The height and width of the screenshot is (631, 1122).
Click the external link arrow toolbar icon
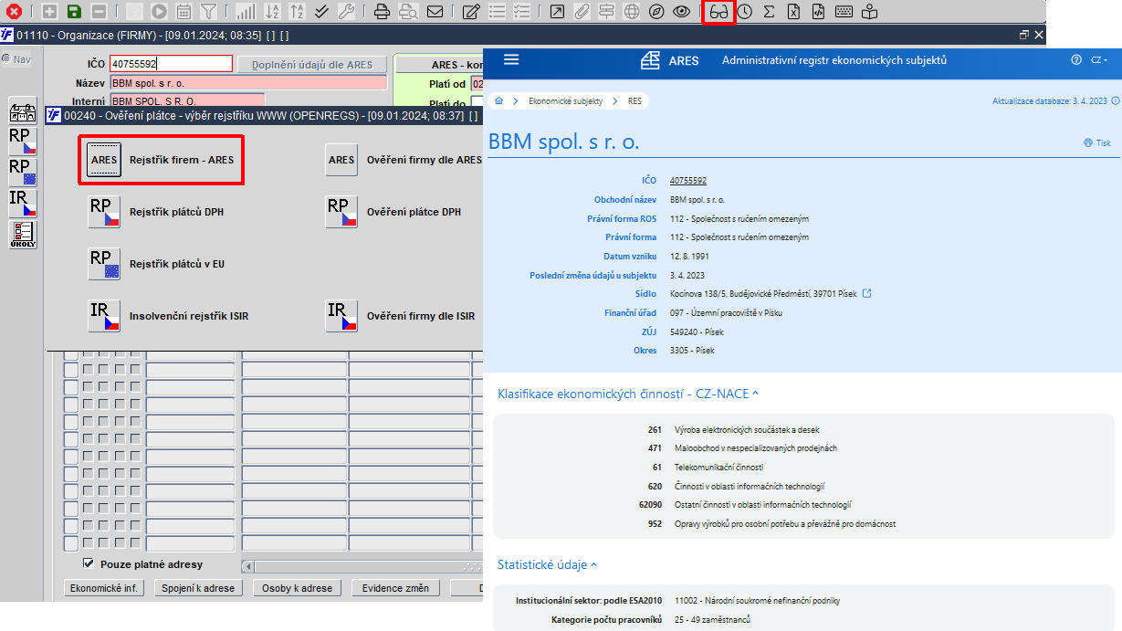(x=557, y=12)
